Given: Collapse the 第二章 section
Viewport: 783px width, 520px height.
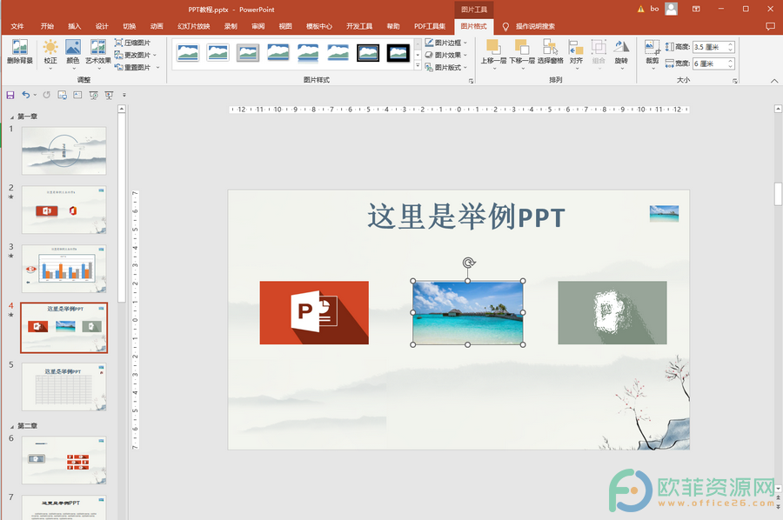Looking at the screenshot, I should click(x=12, y=426).
